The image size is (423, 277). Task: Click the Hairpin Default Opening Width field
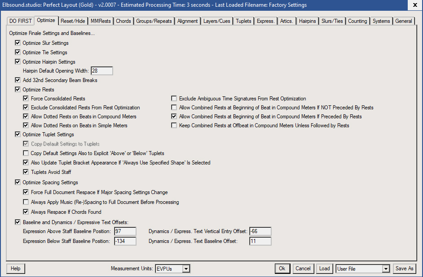[x=101, y=71]
